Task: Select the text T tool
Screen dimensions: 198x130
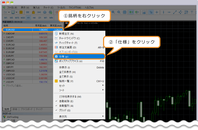Action: [x=192, y=12]
